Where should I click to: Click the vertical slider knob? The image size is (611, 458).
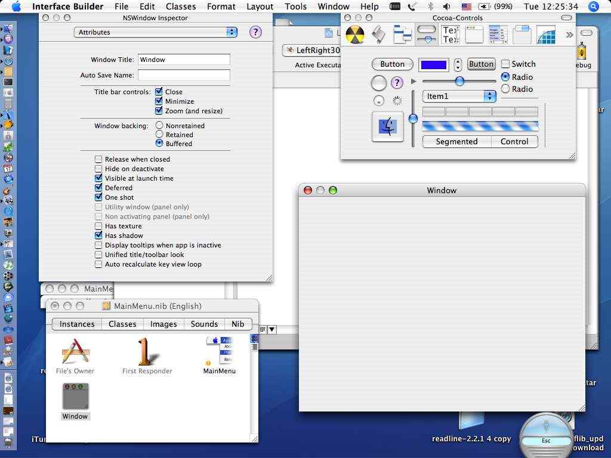pyautogui.click(x=413, y=119)
